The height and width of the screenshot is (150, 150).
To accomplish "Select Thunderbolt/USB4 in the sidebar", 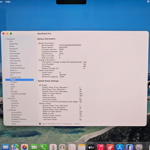I will coord(18,94).
